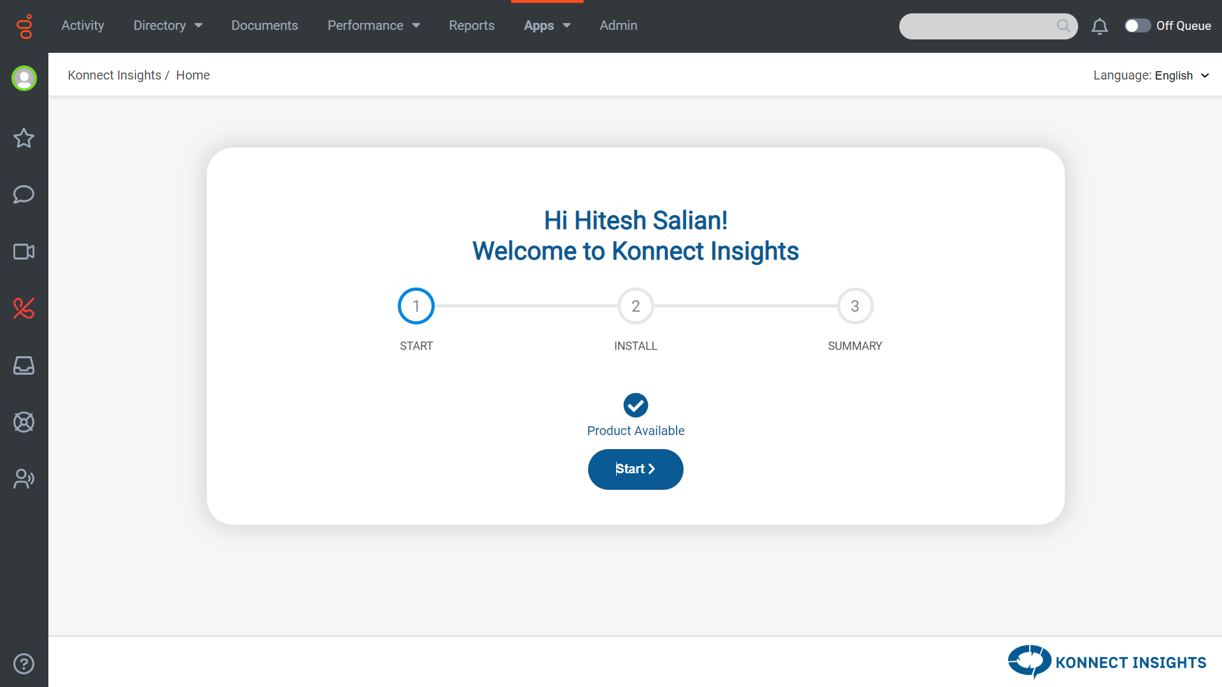
Task: Click the Welcome to Konnect Insights heading
Action: 636,251
